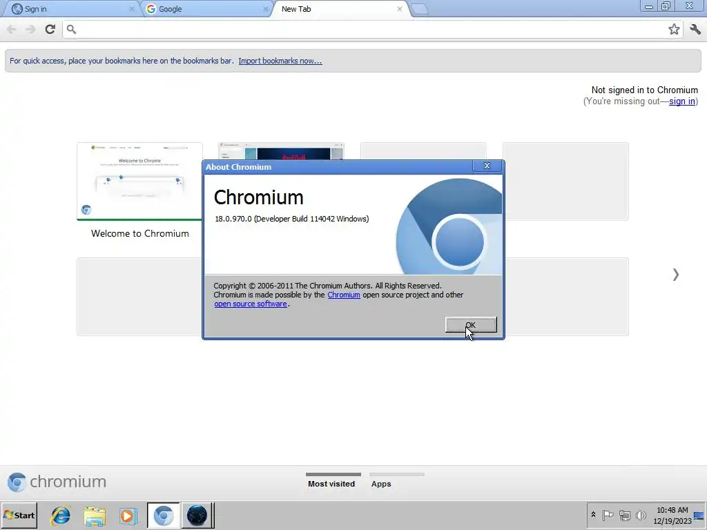Image resolution: width=707 pixels, height=530 pixels.
Task: Close the New Tab tab
Action: tap(400, 9)
